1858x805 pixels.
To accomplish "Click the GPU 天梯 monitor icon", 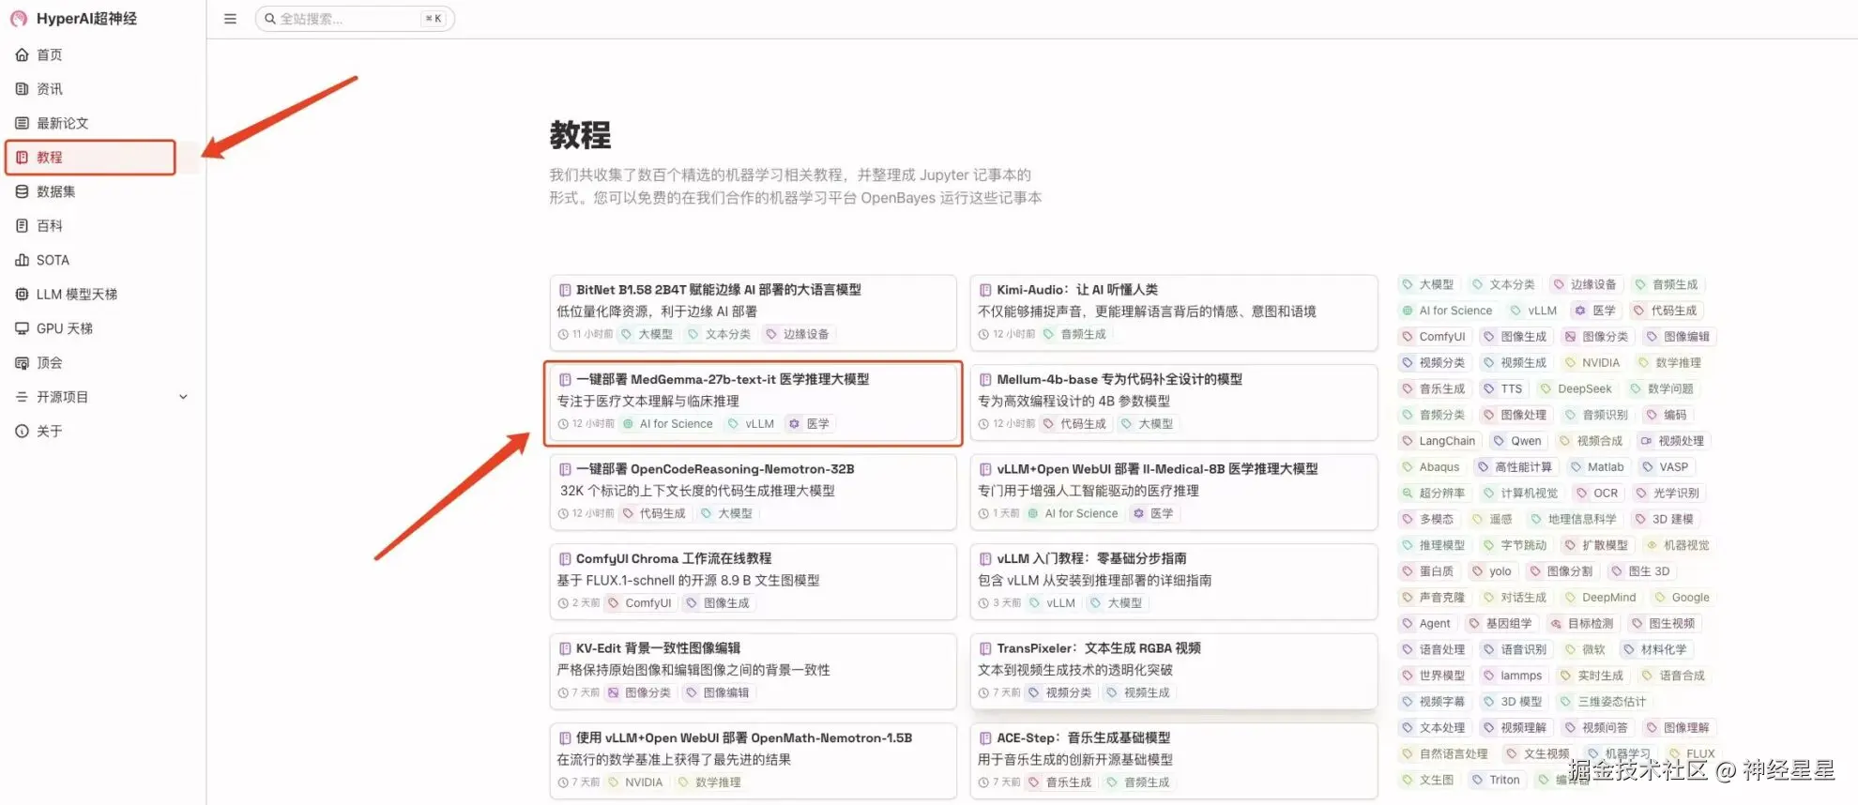I will (22, 328).
